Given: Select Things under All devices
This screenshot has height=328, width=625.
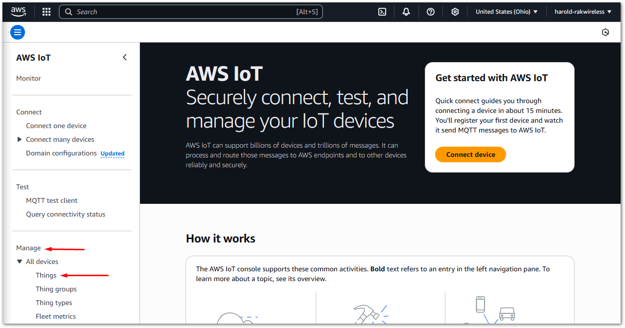Looking at the screenshot, I should [x=46, y=275].
